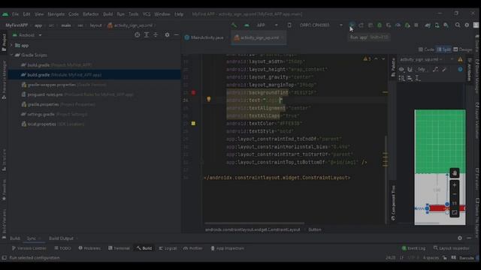Click the Build panel settings gear
The image size is (481, 270).
click(x=459, y=238)
